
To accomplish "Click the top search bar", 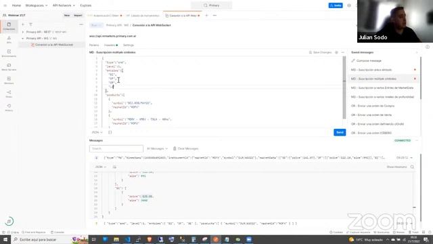I will point(212,5).
